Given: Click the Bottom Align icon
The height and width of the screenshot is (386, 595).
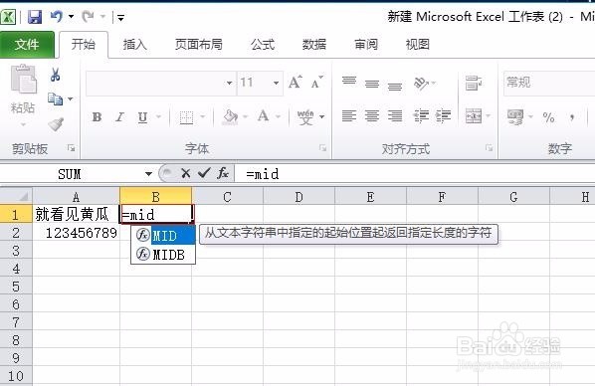Looking at the screenshot, I should tap(395, 86).
